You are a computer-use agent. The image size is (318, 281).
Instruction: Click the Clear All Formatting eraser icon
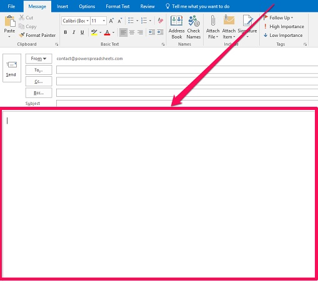[x=161, y=21]
